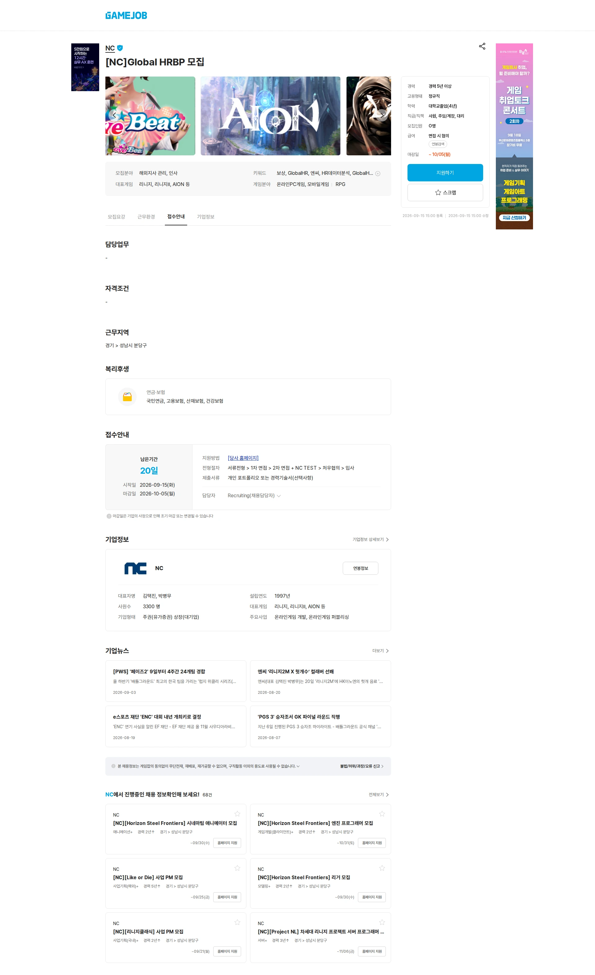Star the 시네마팀 애니메이터 job posting
The height and width of the screenshot is (975, 595).
pyautogui.click(x=237, y=814)
